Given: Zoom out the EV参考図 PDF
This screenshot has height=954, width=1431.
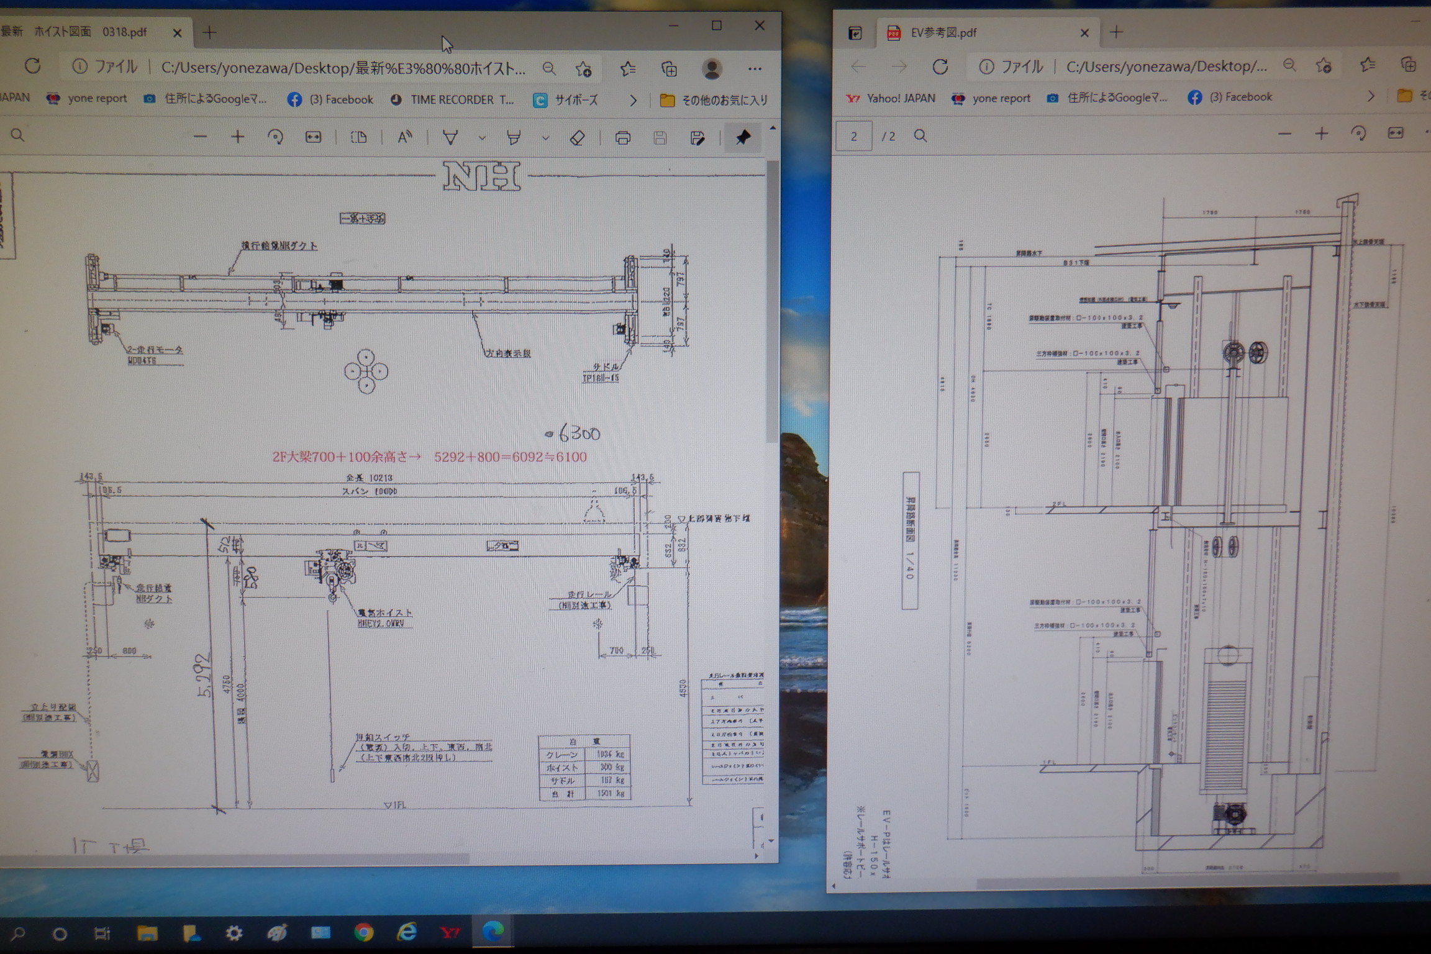Looking at the screenshot, I should pos(1284,134).
